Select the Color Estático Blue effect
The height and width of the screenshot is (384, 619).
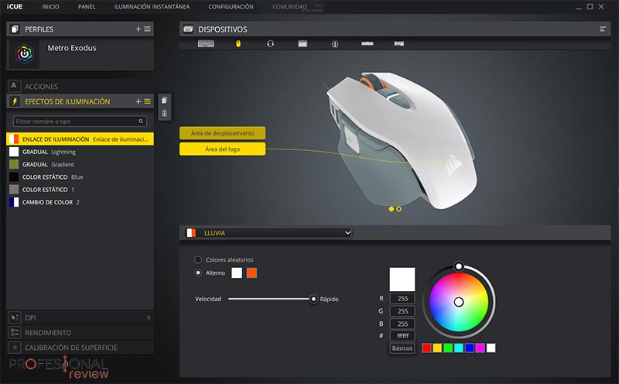80,177
